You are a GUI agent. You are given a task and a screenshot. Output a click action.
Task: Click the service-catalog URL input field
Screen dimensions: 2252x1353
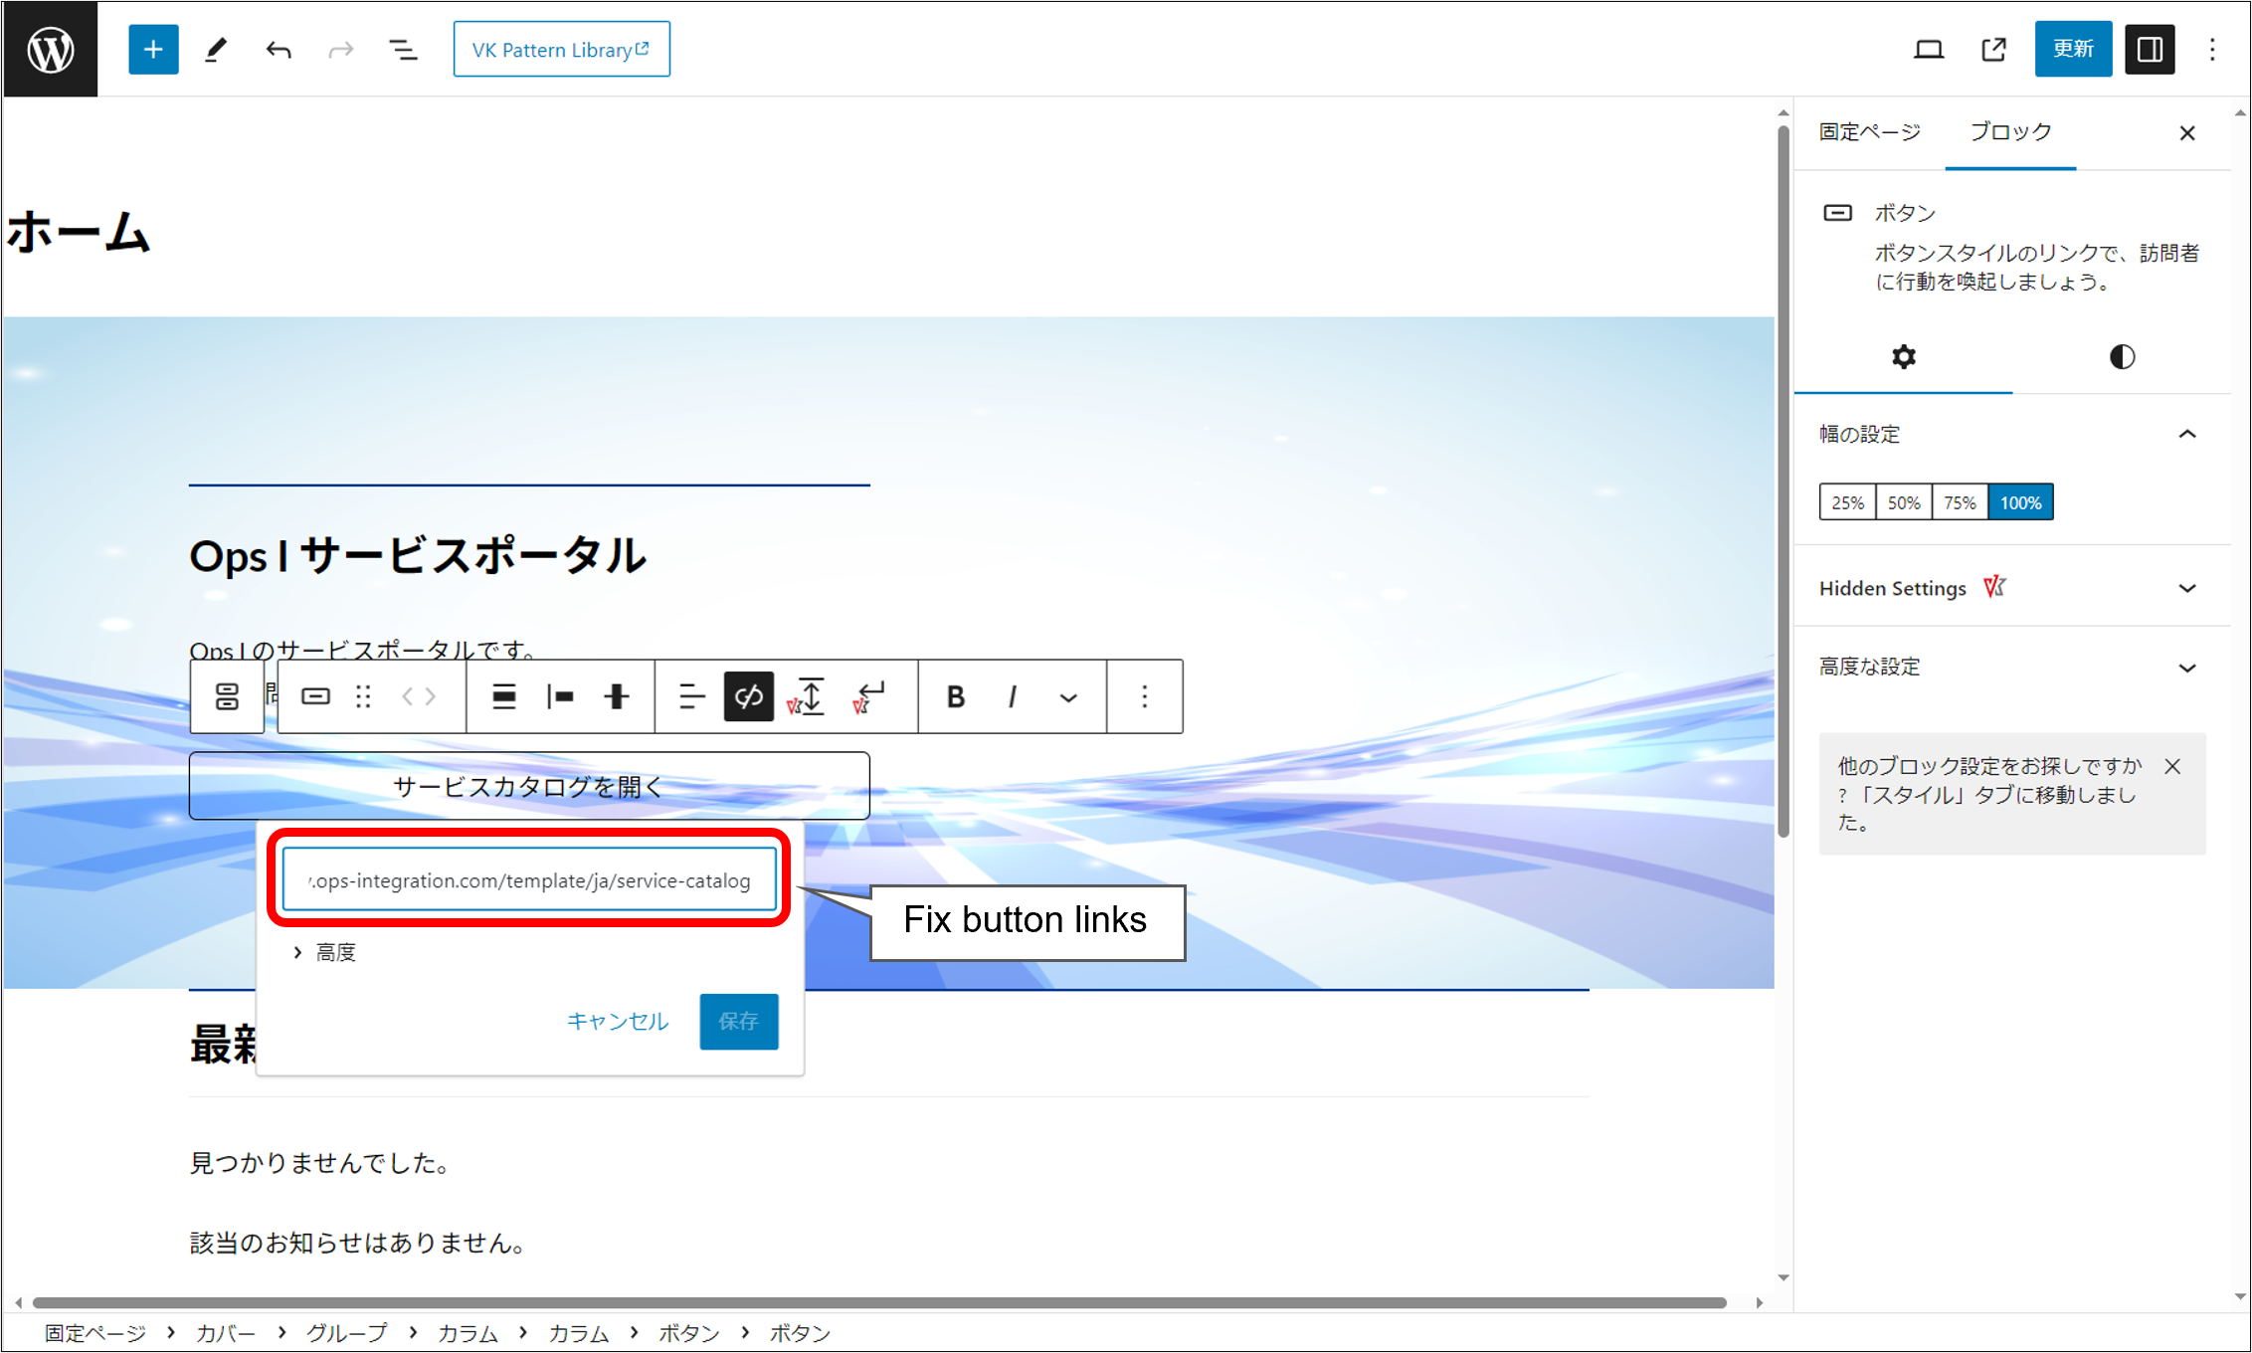coord(529,880)
